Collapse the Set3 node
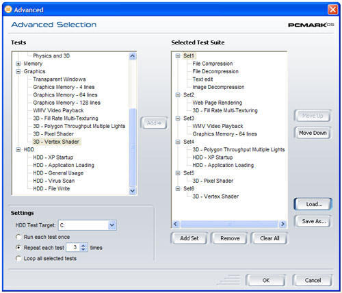The height and width of the screenshot is (293, 342). click(178, 118)
